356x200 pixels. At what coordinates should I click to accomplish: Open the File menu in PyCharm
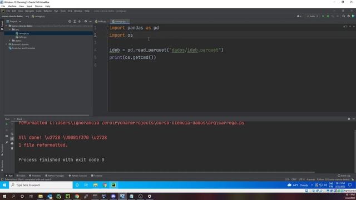[8, 11]
